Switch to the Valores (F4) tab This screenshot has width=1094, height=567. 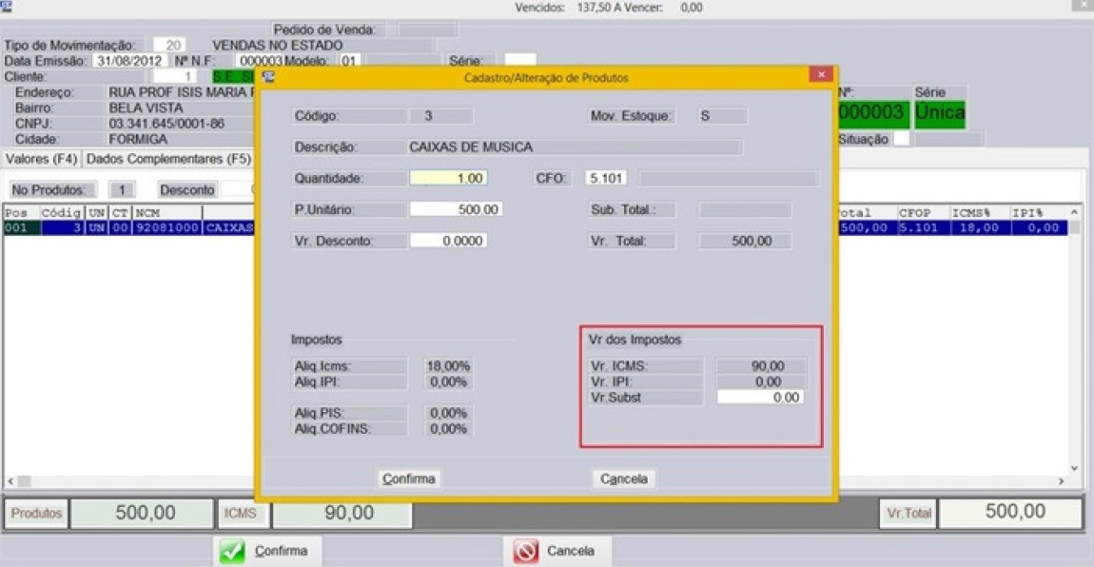(x=41, y=159)
